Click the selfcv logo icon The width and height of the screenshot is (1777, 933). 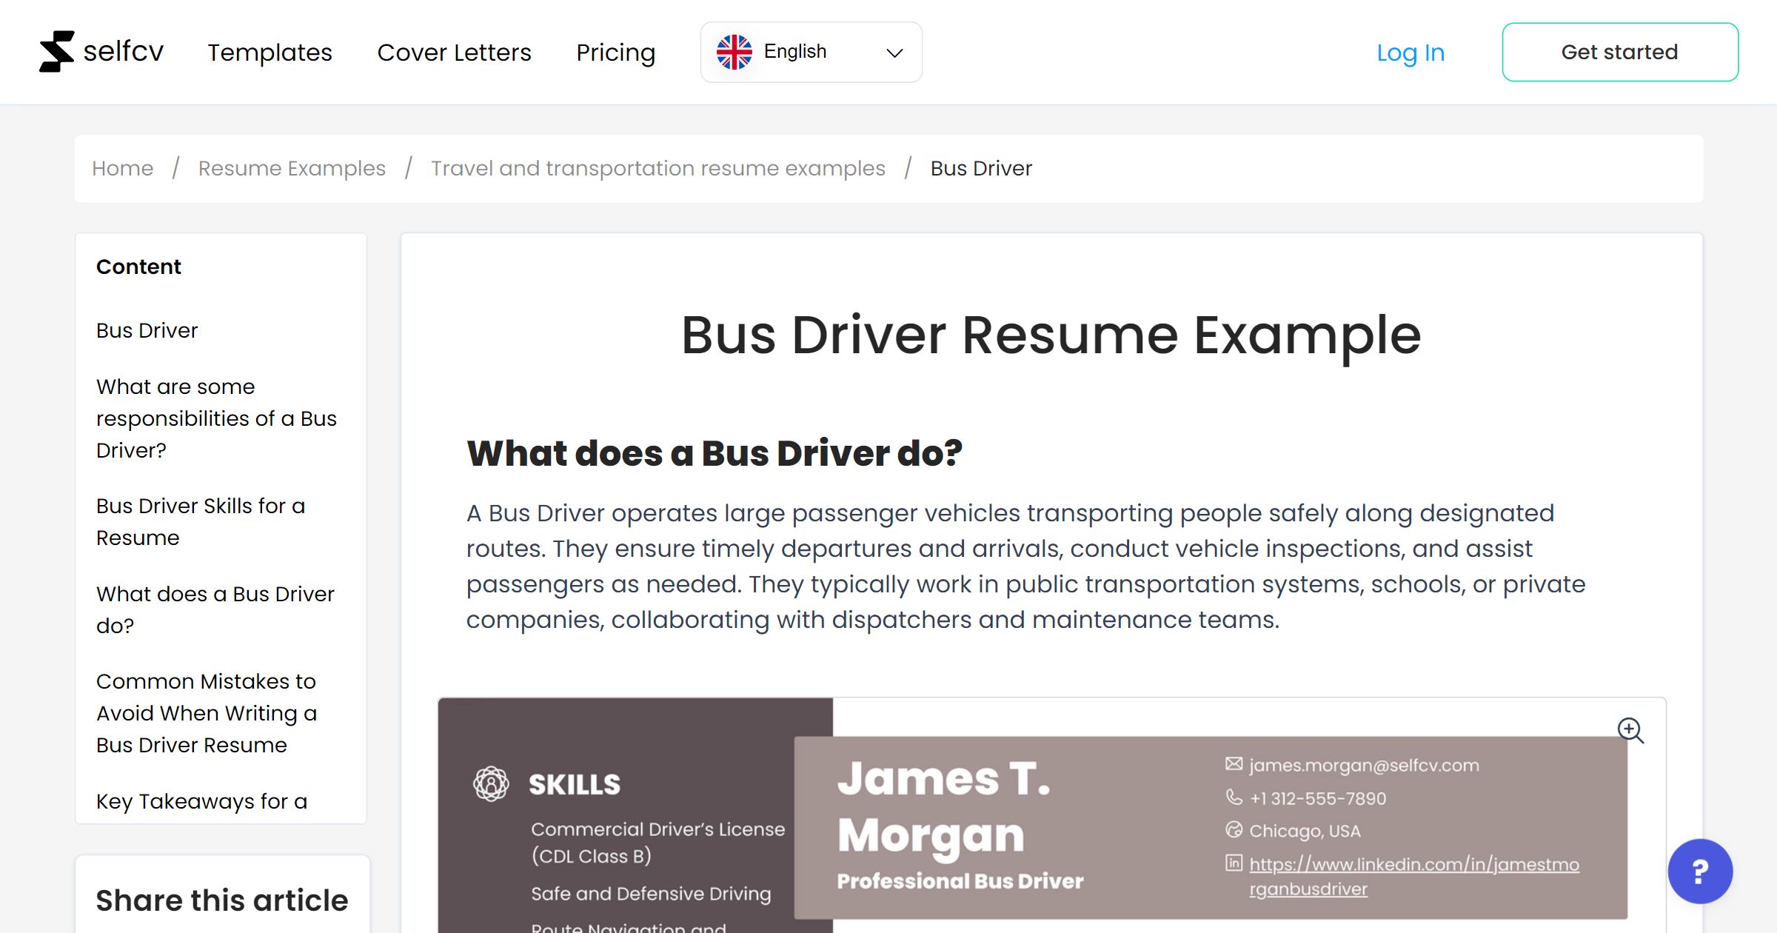57,52
